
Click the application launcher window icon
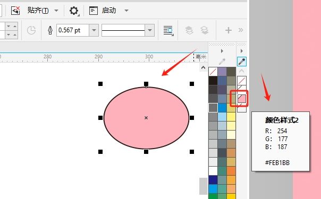tap(94, 11)
